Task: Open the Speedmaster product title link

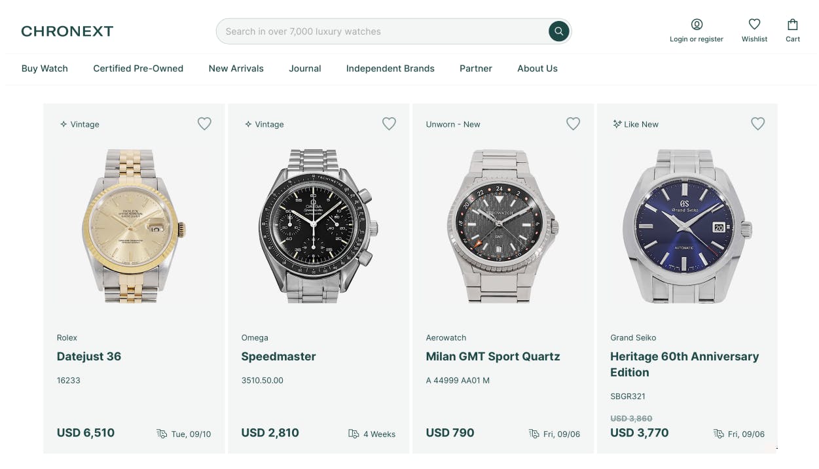Action: [x=278, y=356]
